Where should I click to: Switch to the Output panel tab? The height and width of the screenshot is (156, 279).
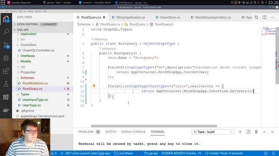coord(111,132)
